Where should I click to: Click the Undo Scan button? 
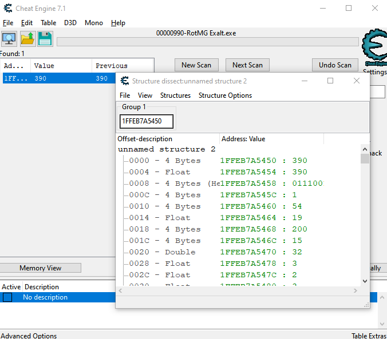point(335,65)
